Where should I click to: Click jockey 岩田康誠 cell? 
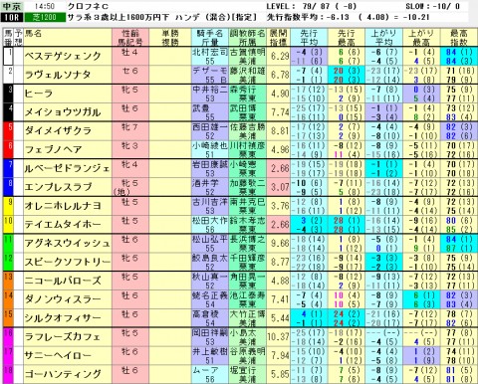tap(210, 168)
